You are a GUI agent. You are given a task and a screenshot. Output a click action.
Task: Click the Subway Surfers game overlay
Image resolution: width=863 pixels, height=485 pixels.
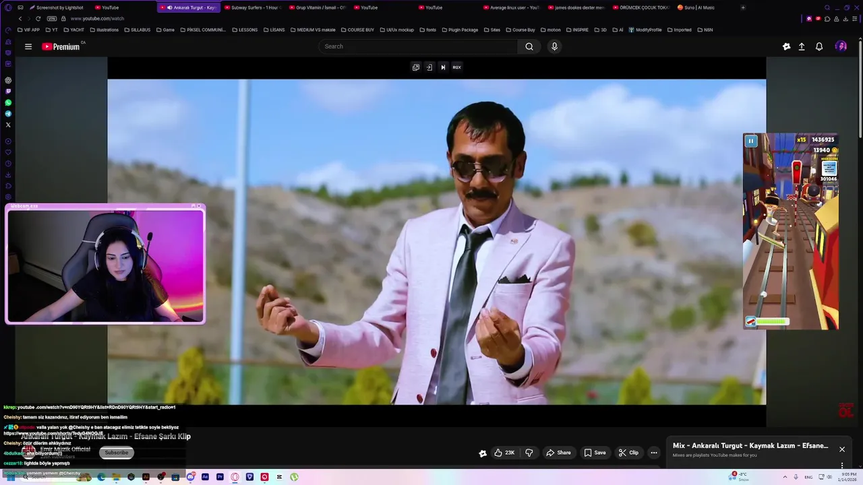click(791, 231)
